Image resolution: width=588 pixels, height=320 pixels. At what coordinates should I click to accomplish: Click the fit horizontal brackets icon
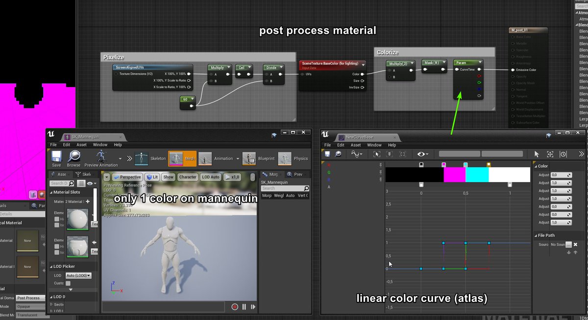(x=403, y=154)
